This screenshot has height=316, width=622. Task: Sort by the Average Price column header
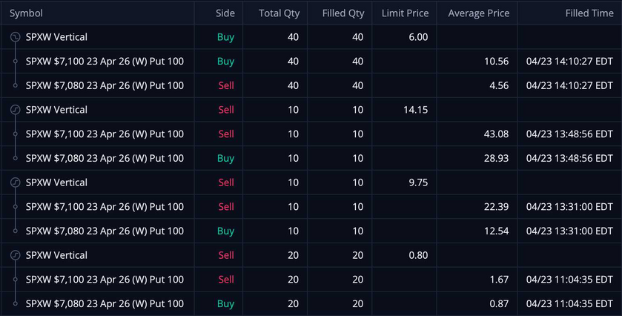coord(478,13)
